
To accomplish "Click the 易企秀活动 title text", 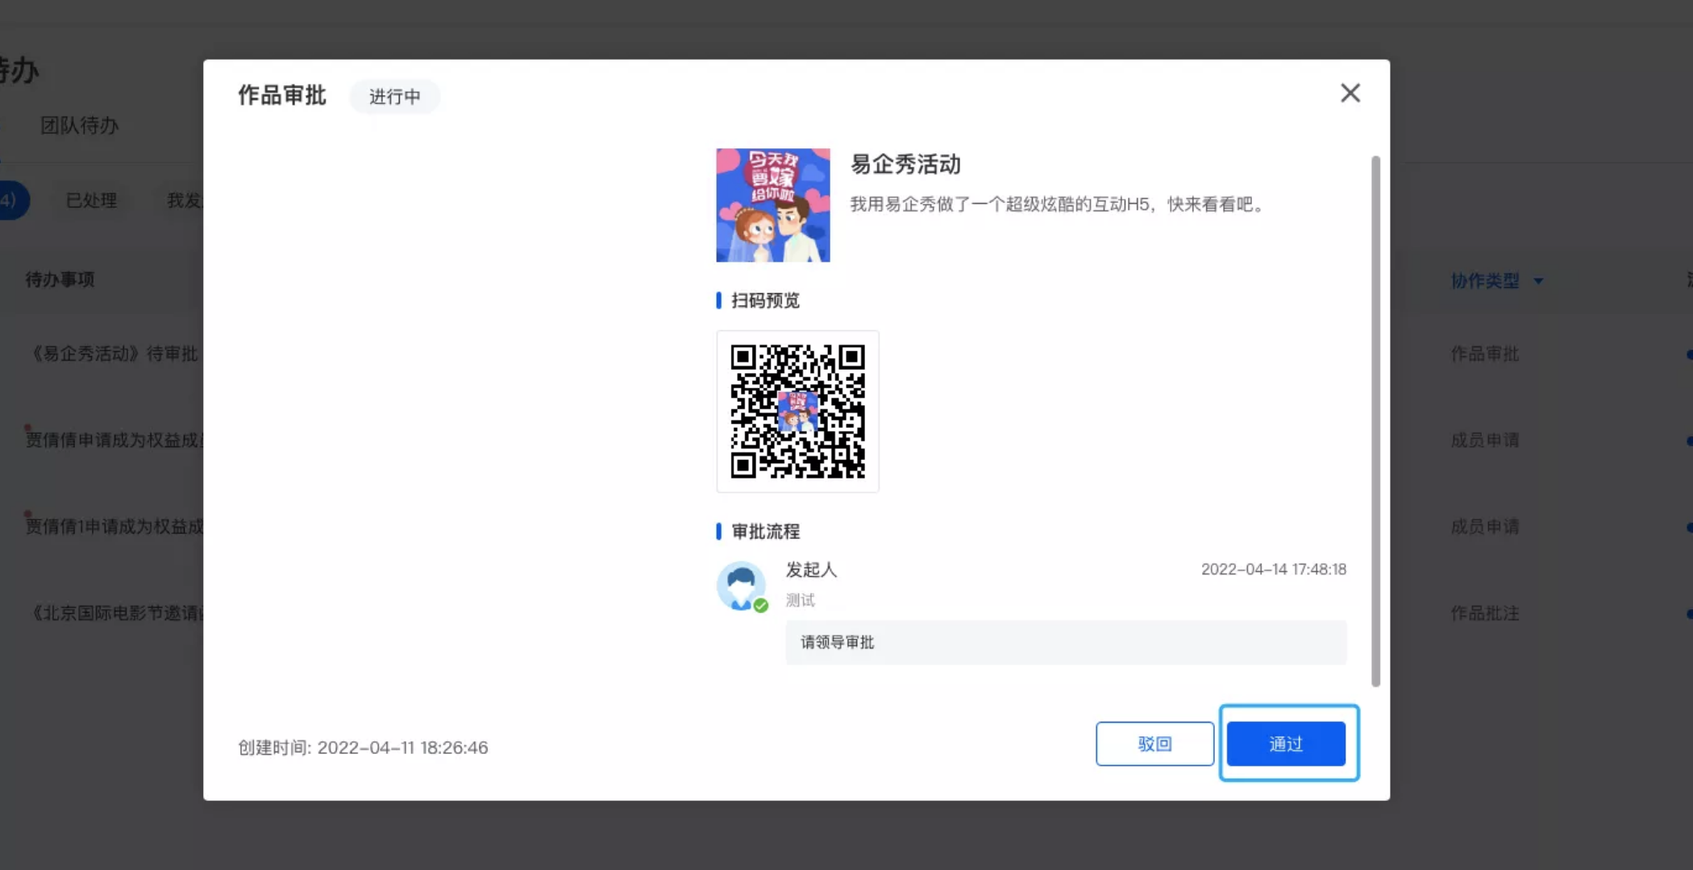I will coord(905,164).
